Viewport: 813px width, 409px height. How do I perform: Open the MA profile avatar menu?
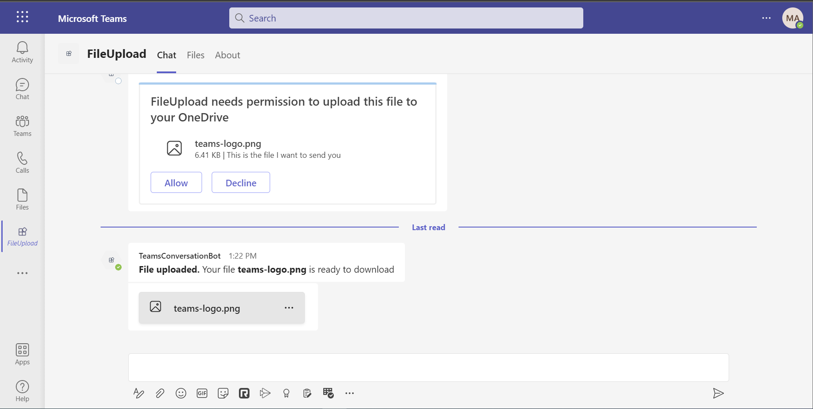coord(793,18)
